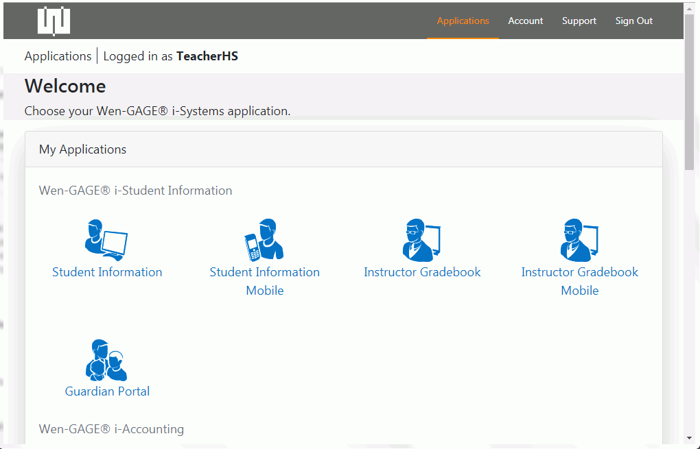Click the Applications breadcrumb text

58,56
